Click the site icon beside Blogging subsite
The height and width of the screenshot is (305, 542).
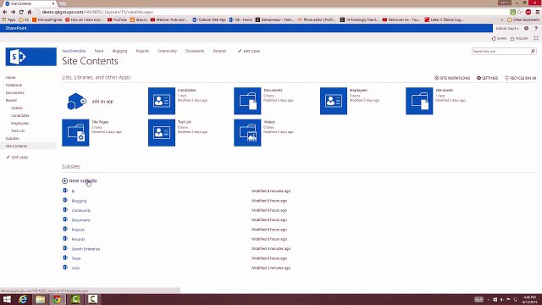pos(65,200)
